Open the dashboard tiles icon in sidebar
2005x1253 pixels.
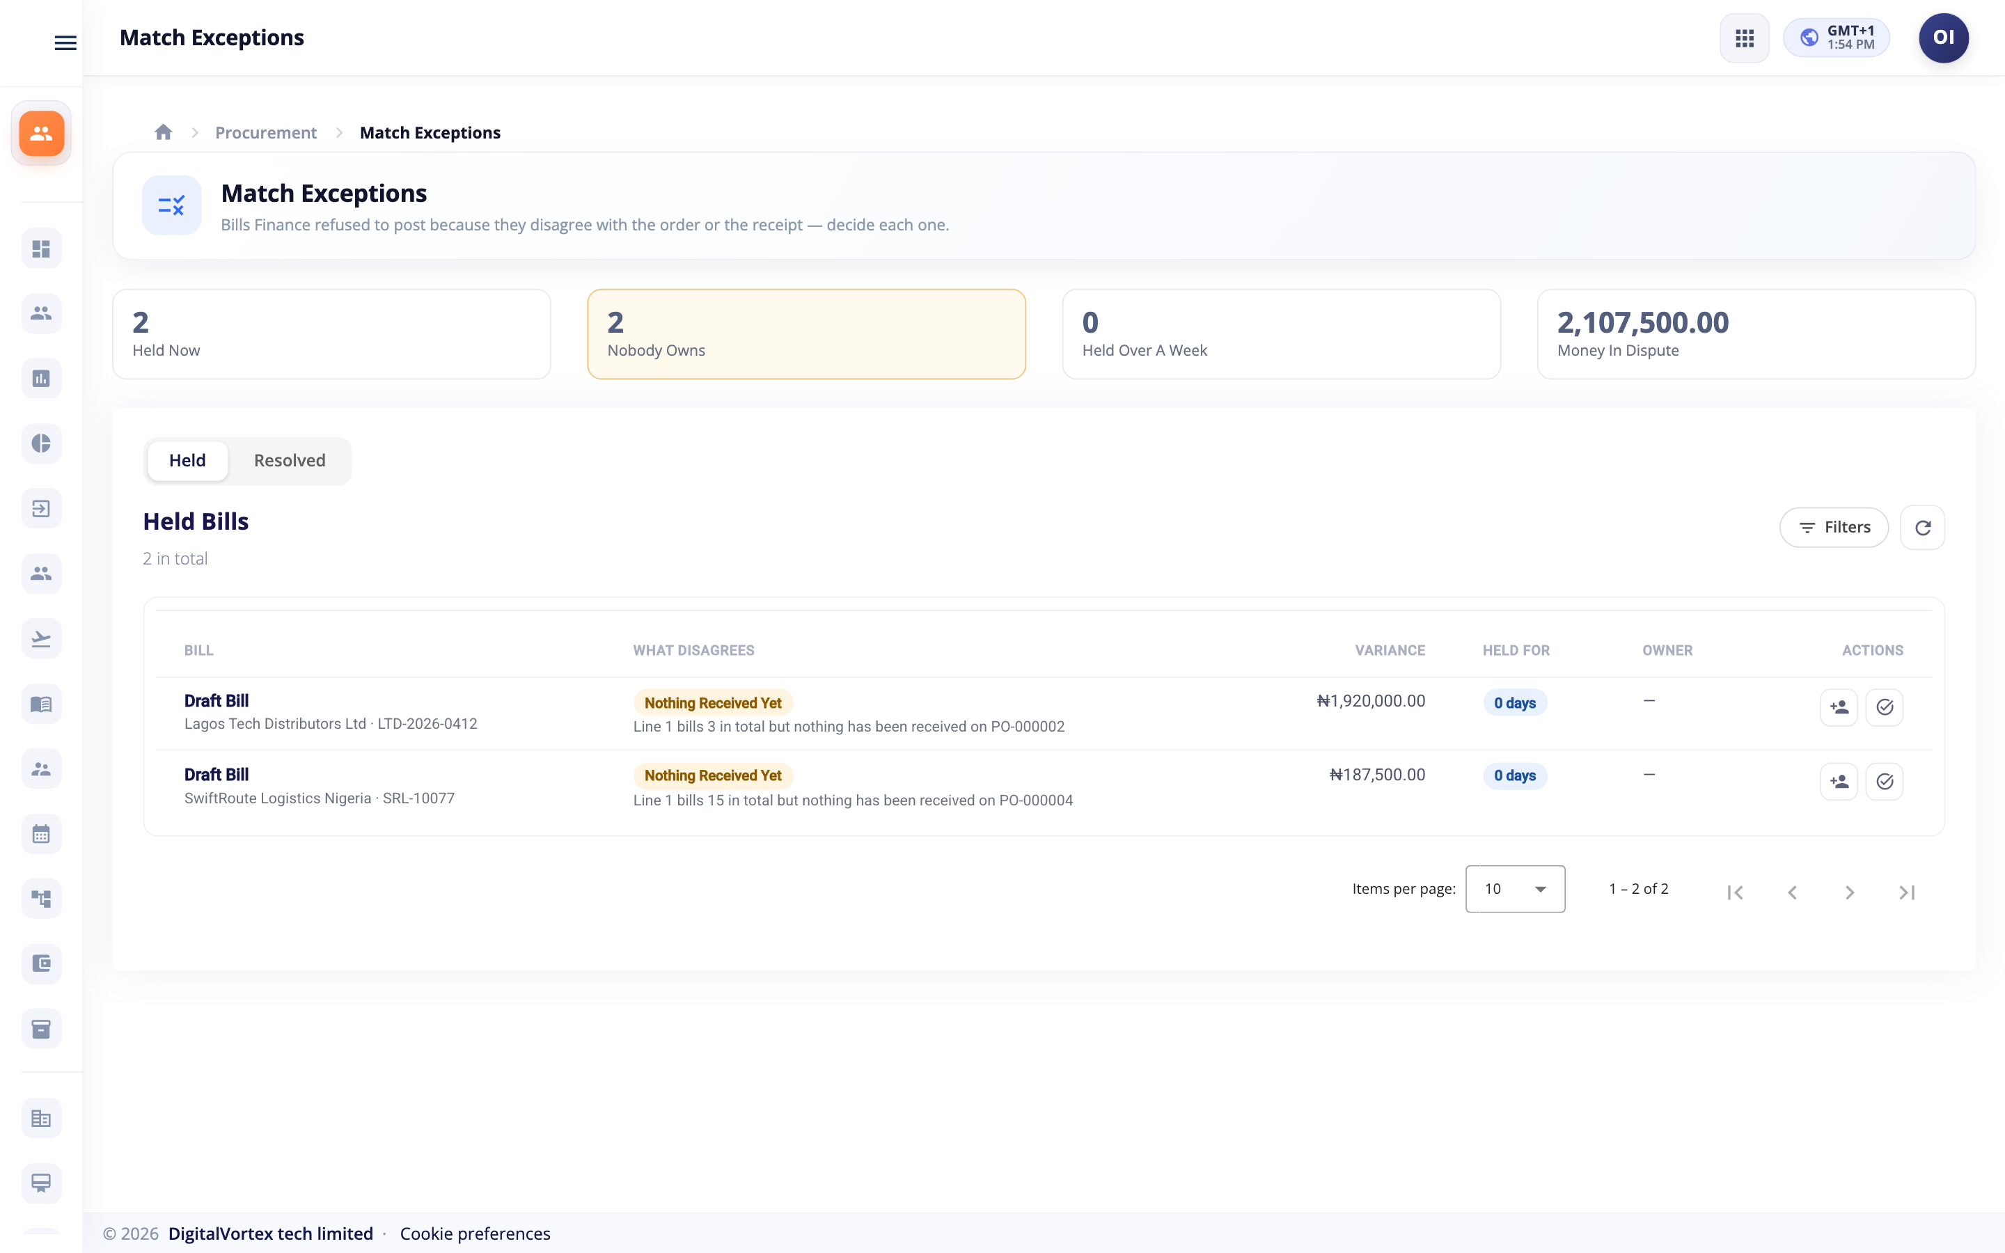coord(42,249)
